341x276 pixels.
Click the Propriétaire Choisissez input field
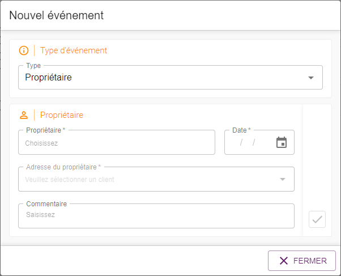[117, 142]
